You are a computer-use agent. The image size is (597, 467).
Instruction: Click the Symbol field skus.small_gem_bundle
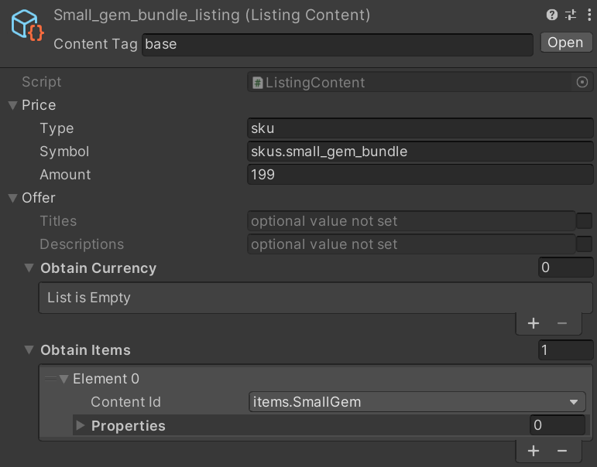(420, 152)
